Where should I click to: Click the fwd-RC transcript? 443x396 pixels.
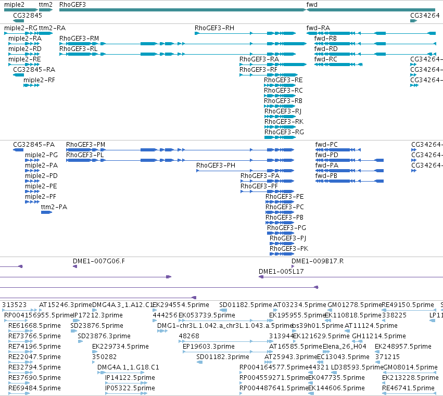pos(338,65)
